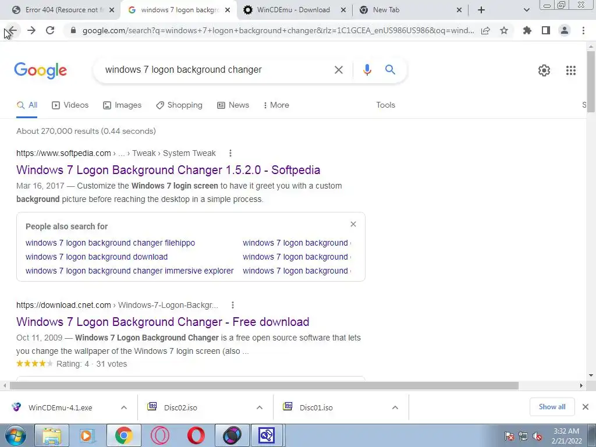
Task: Close the downloads bar
Action: click(586, 407)
